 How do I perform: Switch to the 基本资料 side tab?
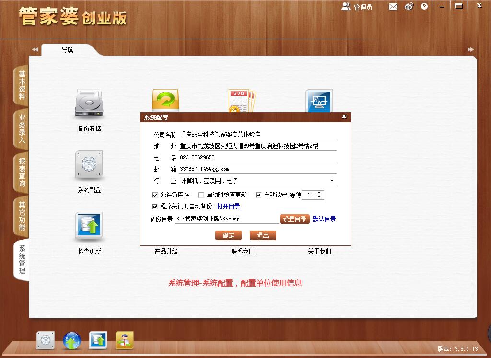pos(22,85)
